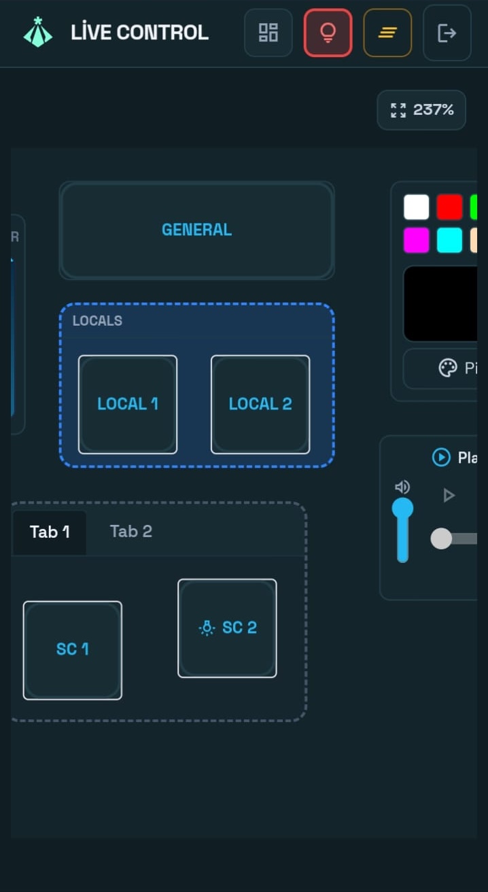488x892 pixels.
Task: Click the color palette picker icon
Action: [448, 368]
